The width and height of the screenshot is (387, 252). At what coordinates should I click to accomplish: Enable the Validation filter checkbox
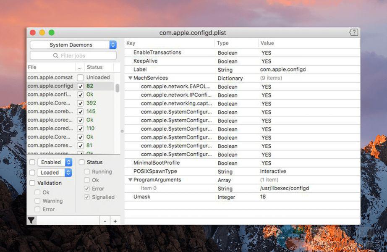[x=32, y=183]
